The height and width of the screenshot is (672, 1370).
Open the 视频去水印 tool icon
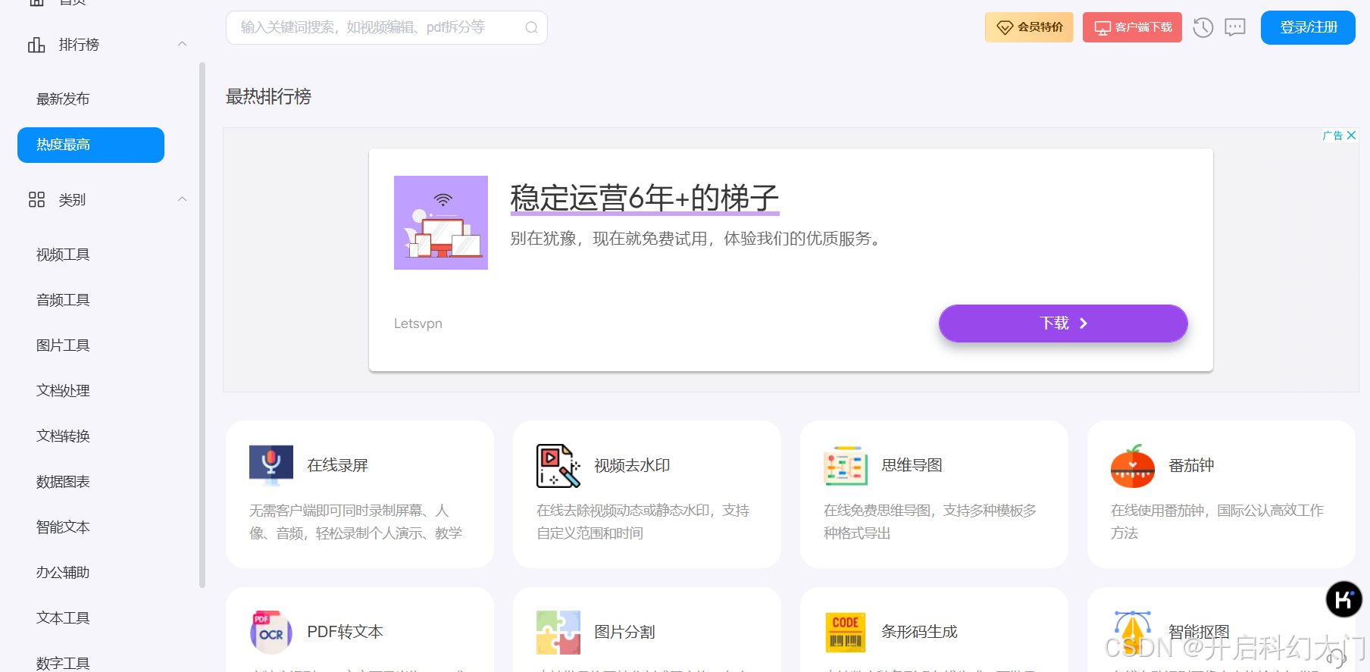(x=558, y=465)
